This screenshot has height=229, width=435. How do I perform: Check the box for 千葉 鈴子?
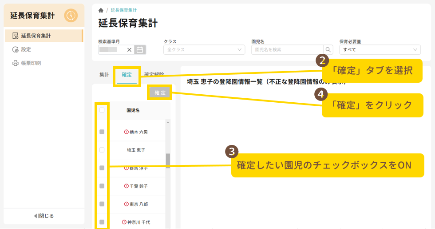pyautogui.click(x=102, y=186)
